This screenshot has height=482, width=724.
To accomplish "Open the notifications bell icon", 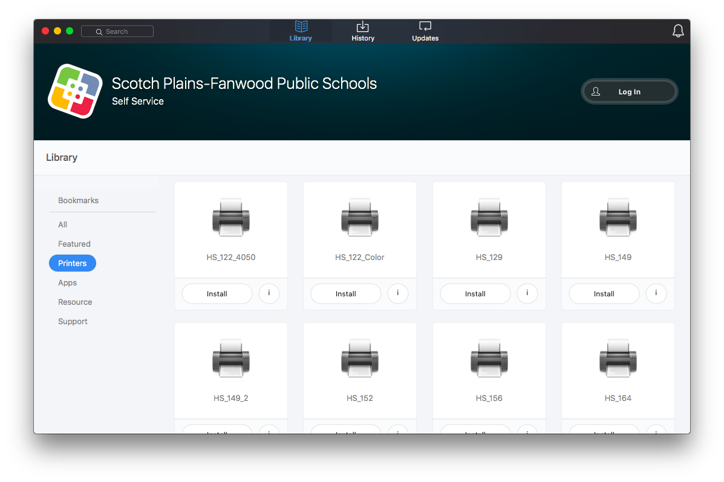I will pos(678,31).
